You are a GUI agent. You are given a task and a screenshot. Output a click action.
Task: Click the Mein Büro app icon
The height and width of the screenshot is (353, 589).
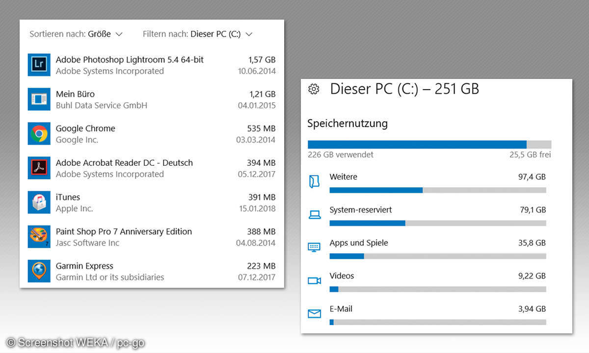coord(39,100)
